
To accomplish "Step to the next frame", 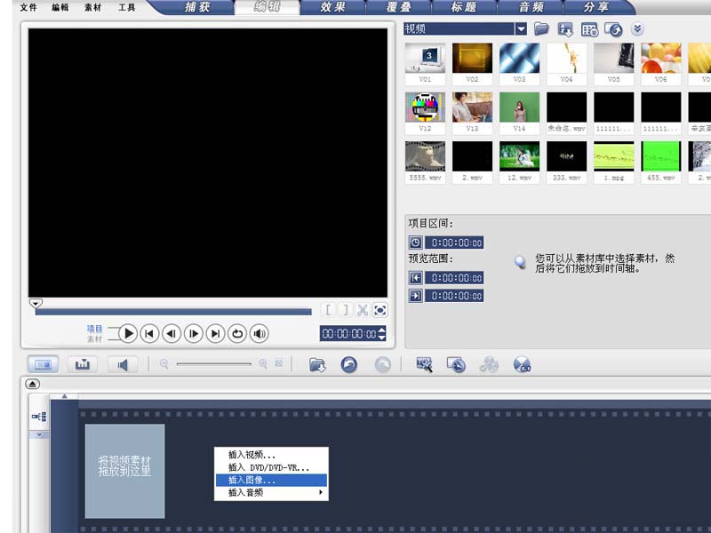I will click(193, 334).
